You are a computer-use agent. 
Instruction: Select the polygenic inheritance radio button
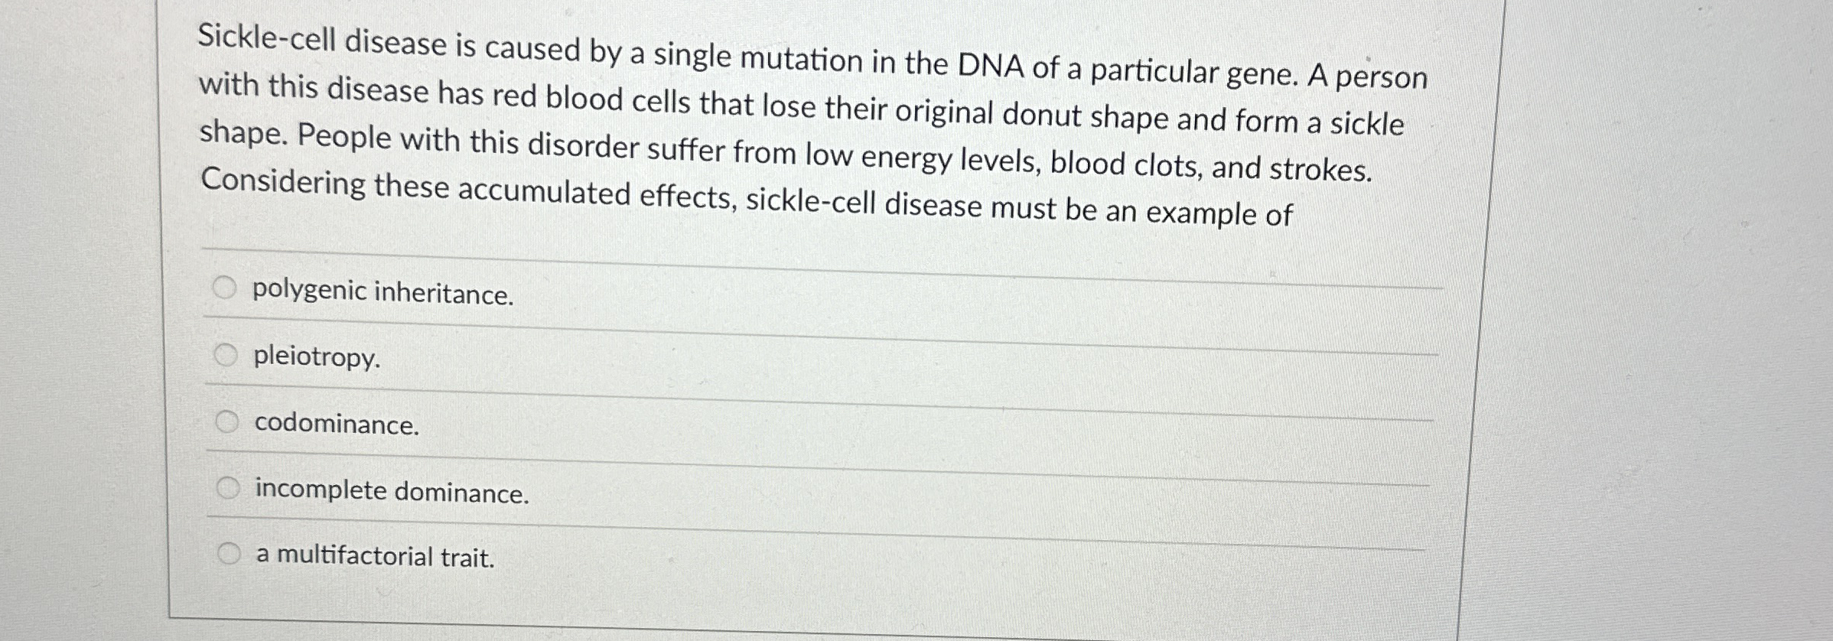point(226,286)
